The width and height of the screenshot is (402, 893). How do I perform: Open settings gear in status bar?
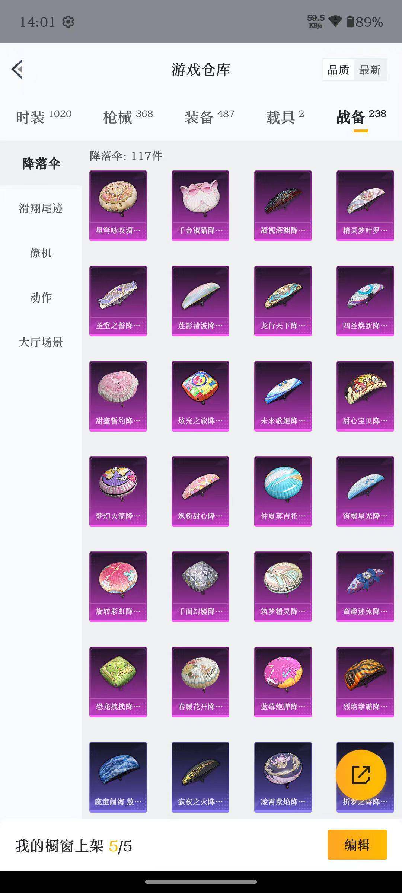click(68, 22)
